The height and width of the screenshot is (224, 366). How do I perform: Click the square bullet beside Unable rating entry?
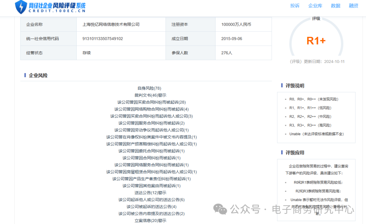(285, 134)
